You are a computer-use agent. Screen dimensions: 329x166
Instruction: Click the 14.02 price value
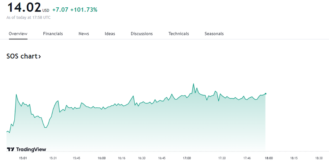pyautogui.click(x=24, y=8)
